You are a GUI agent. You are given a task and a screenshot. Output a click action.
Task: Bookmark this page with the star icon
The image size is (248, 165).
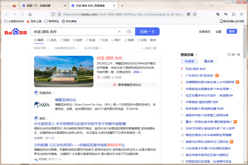[x=195, y=14]
